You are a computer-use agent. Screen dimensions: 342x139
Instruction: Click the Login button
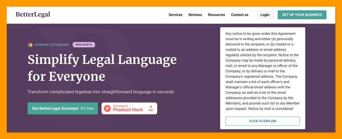tap(265, 15)
